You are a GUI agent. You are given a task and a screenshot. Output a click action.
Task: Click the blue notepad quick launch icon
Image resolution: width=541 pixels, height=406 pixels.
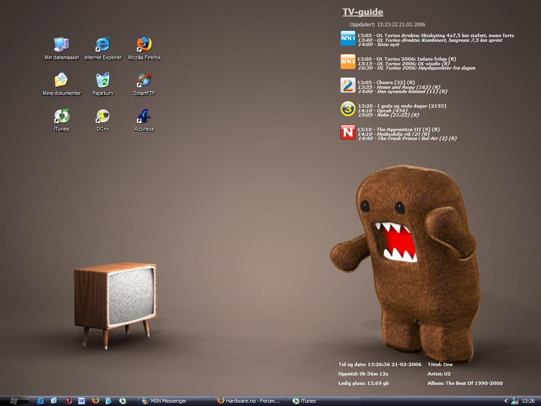108,401
